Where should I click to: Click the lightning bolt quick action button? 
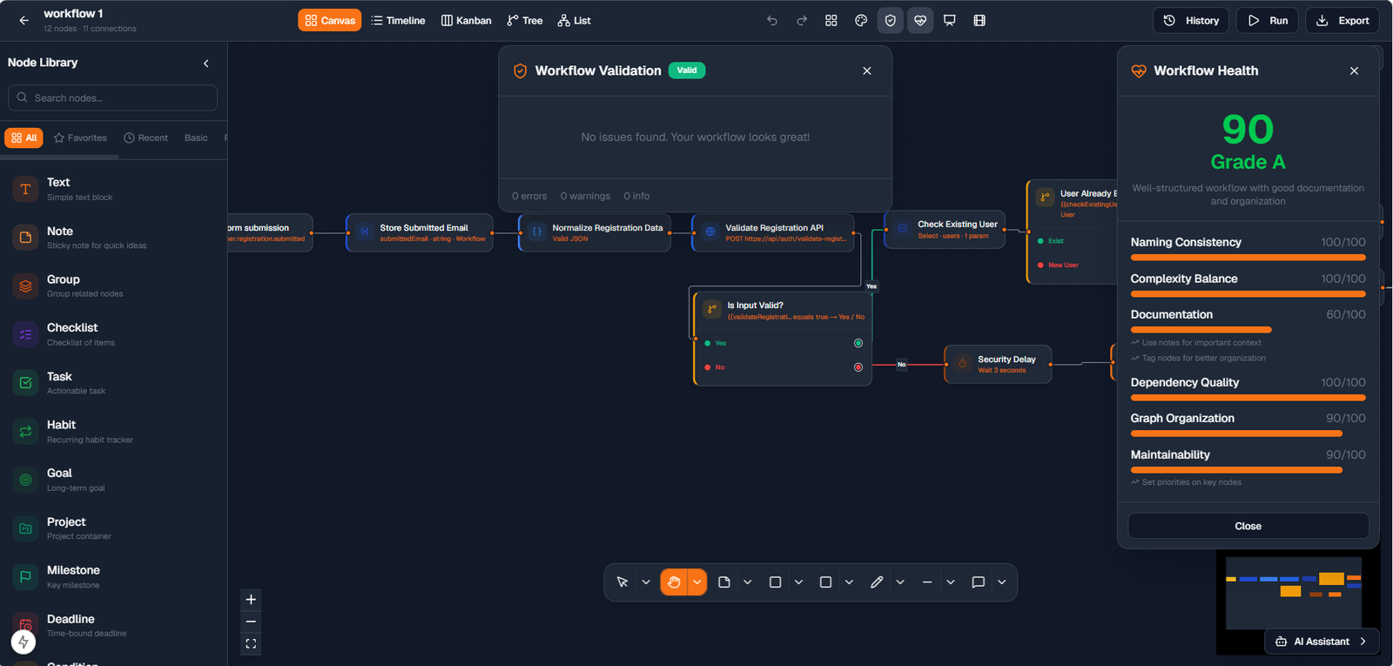point(24,642)
